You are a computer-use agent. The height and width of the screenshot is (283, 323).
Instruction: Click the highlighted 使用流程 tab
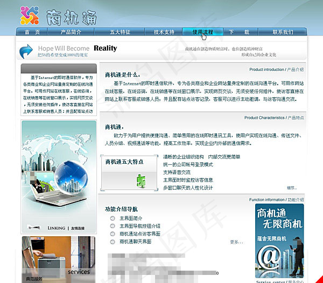click(x=202, y=32)
